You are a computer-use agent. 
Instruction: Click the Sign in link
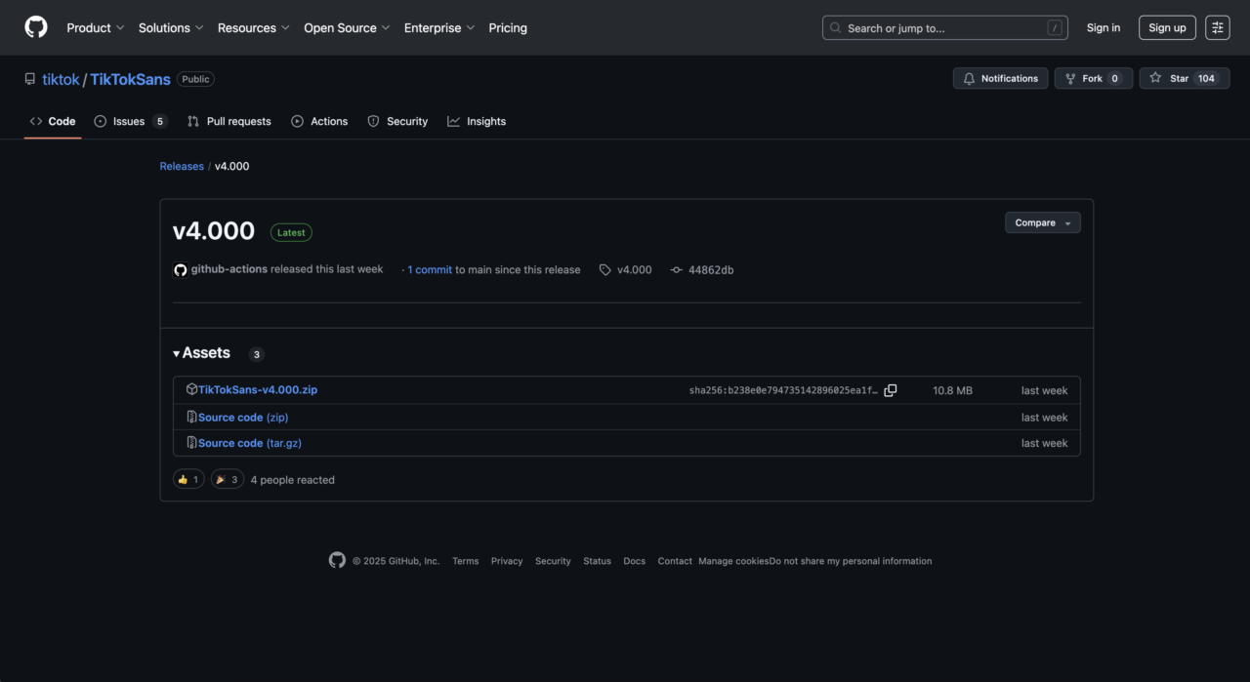(1104, 28)
